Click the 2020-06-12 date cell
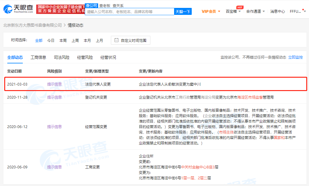309x186 pixels. click(17, 127)
